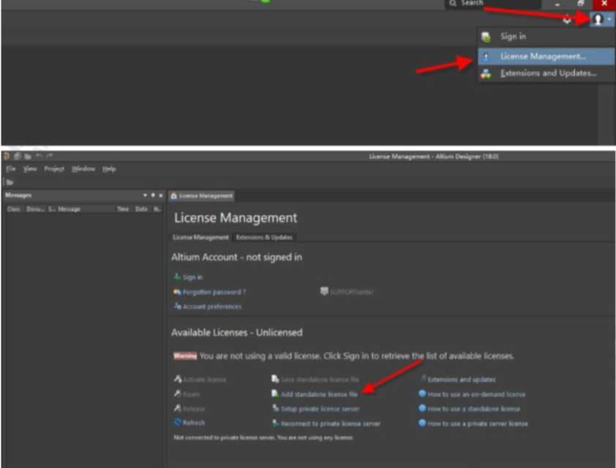The width and height of the screenshot is (616, 468).
Task: Sort by Date column header
Action: tap(141, 209)
